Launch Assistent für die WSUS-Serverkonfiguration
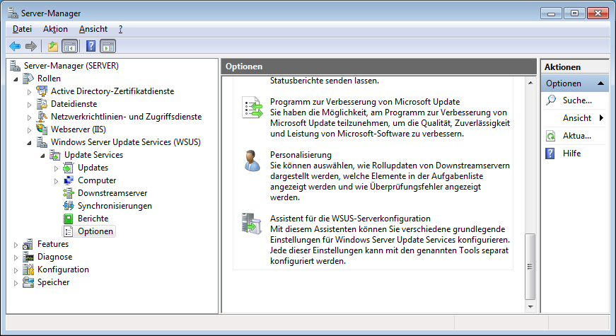This screenshot has height=336, width=616. point(350,219)
